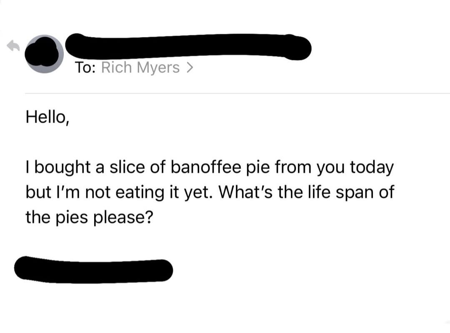This screenshot has height=333, width=450.
Task: Click the word 'today' in first sentence
Action: coord(371,167)
